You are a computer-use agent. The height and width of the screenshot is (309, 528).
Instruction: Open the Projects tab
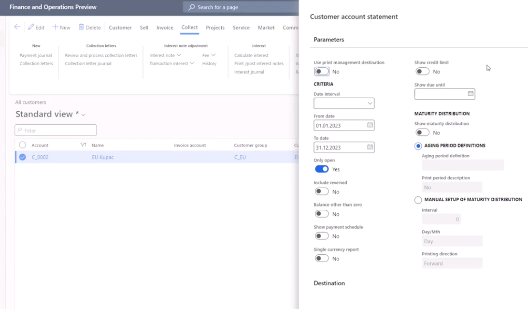[x=215, y=28]
